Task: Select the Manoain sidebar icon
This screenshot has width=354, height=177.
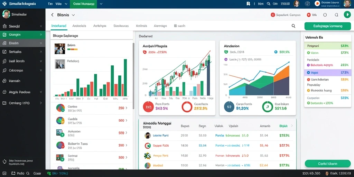Action: point(4,81)
